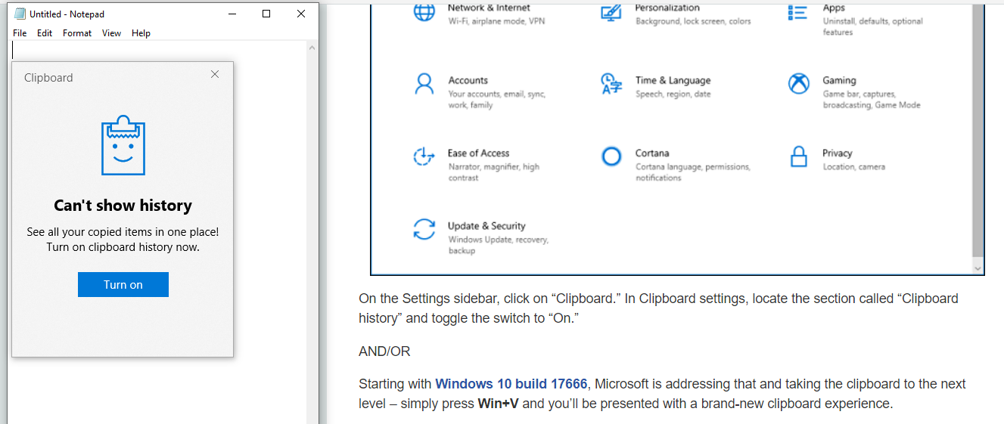Click the settings image vertical scrollbar thumb
Viewport: 1004px width, 424px height.
pos(978,130)
